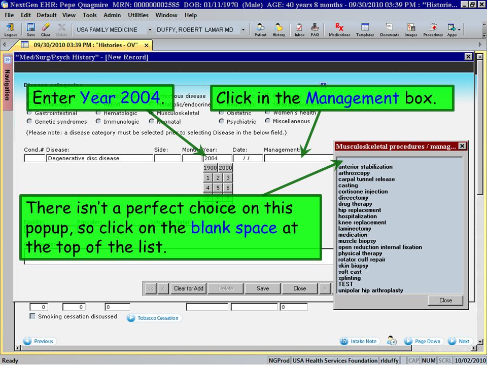
Task: Open the Documents toolbar icon
Action: coord(390,30)
